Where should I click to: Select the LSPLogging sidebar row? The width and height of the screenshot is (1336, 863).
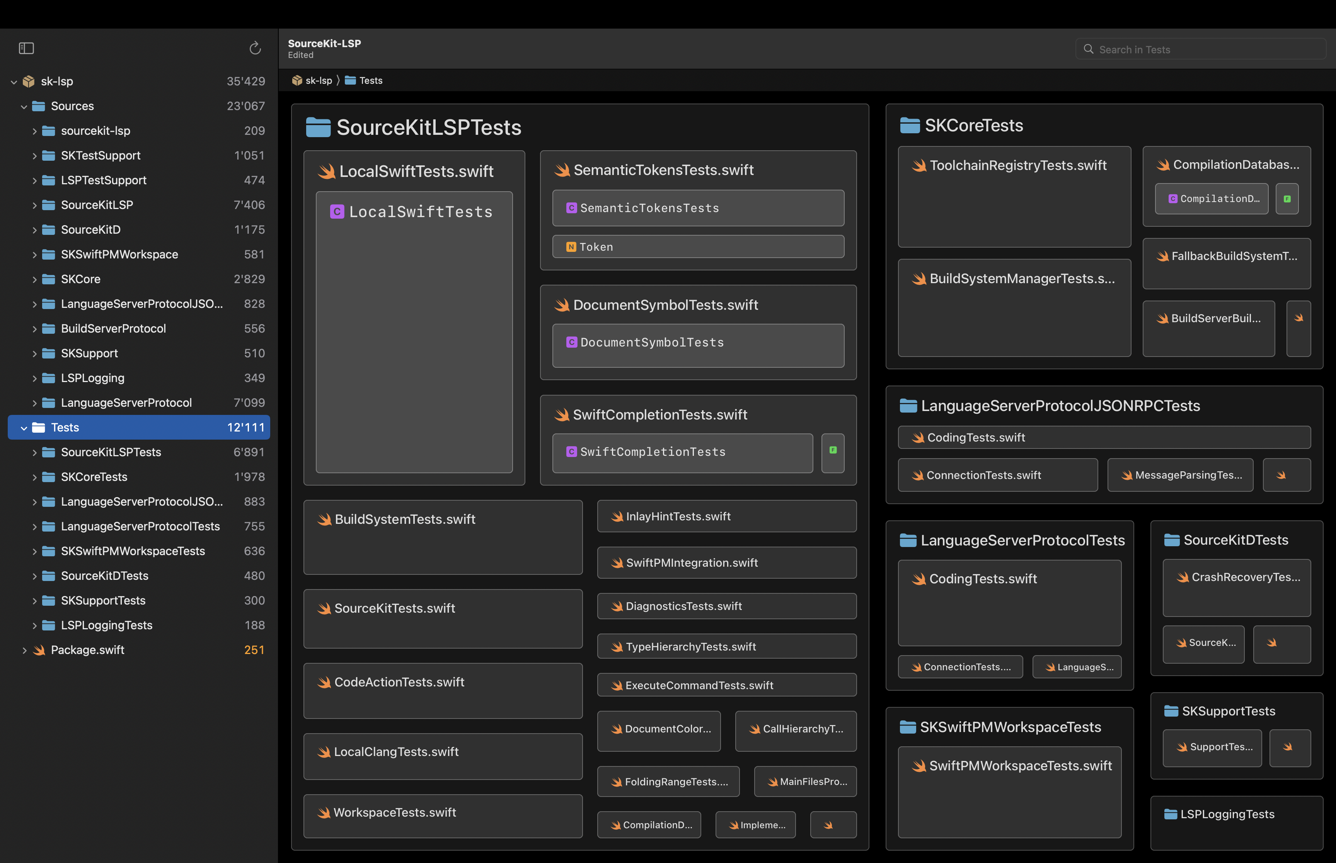(x=138, y=378)
